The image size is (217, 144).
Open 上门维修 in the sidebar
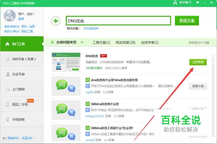22,89
